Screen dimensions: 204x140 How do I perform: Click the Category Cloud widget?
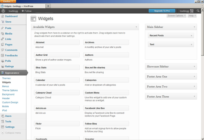click(x=57, y=93)
